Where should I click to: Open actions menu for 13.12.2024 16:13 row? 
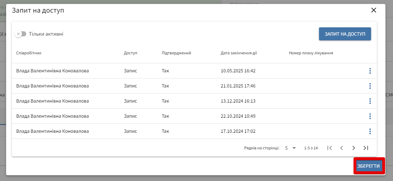tap(370, 101)
